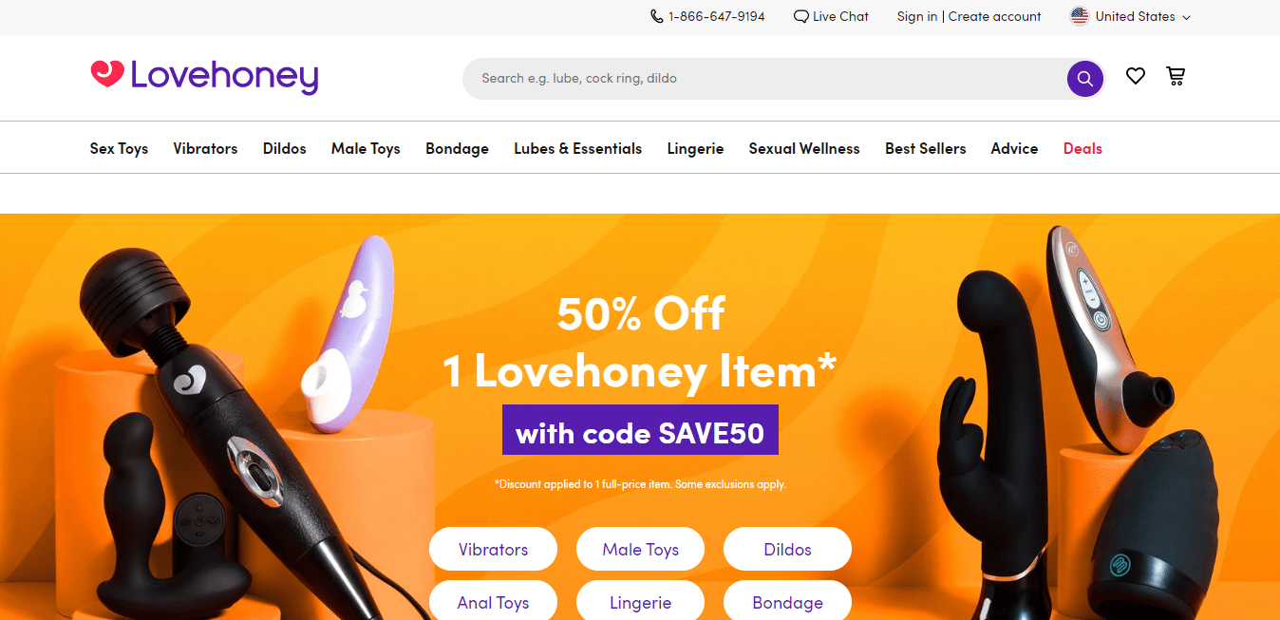Click the Male Toys banner button
The width and height of the screenshot is (1280, 620).
tap(641, 549)
